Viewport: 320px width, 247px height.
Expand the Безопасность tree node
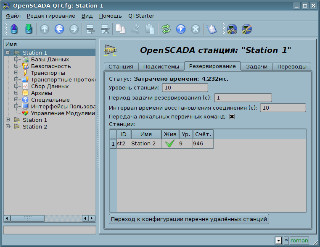pos(16,66)
